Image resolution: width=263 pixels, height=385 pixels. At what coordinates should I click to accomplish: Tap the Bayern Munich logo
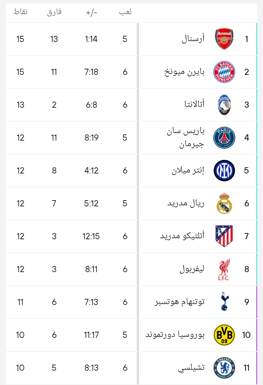tap(224, 72)
